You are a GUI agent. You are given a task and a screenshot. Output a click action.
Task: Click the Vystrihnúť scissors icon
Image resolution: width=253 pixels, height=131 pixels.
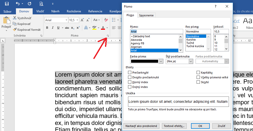coord(15,18)
